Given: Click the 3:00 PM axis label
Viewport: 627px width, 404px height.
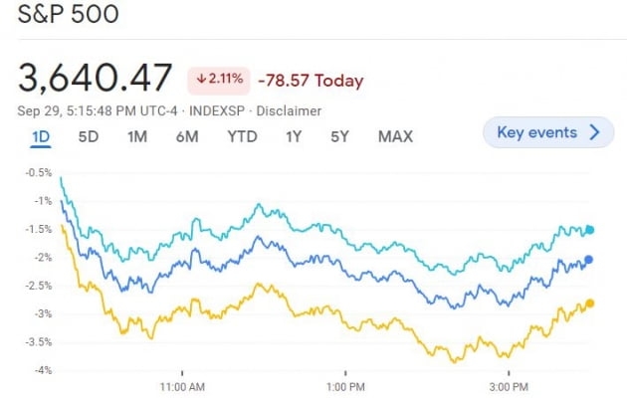Looking at the screenshot, I should (508, 385).
